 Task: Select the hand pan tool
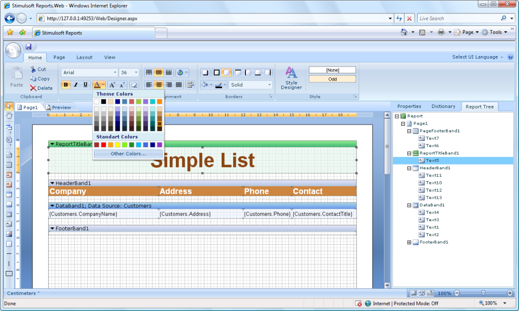(x=9, y=116)
